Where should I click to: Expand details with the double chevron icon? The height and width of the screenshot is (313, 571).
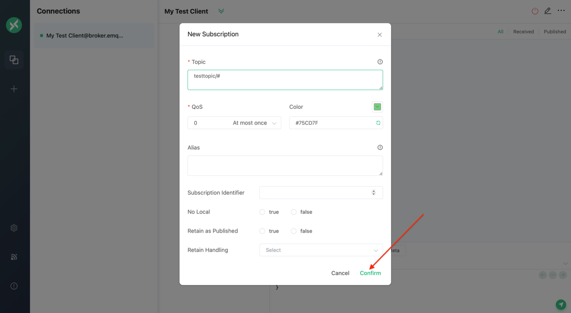pyautogui.click(x=221, y=11)
